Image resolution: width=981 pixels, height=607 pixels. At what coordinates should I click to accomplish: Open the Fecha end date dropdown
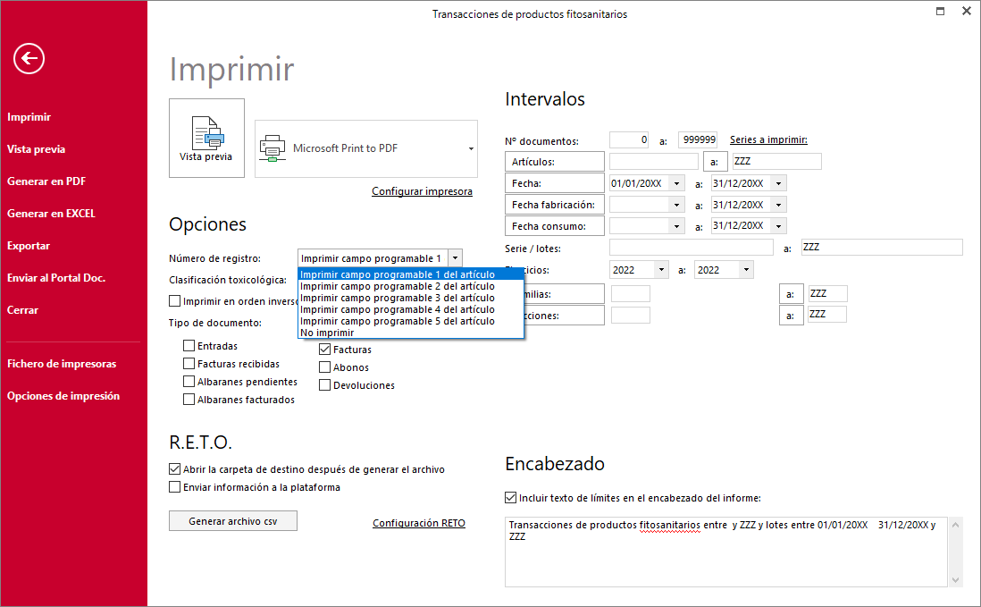pyautogui.click(x=778, y=183)
